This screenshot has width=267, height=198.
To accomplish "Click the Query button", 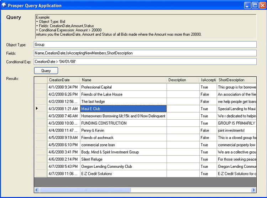I will (x=46, y=71).
